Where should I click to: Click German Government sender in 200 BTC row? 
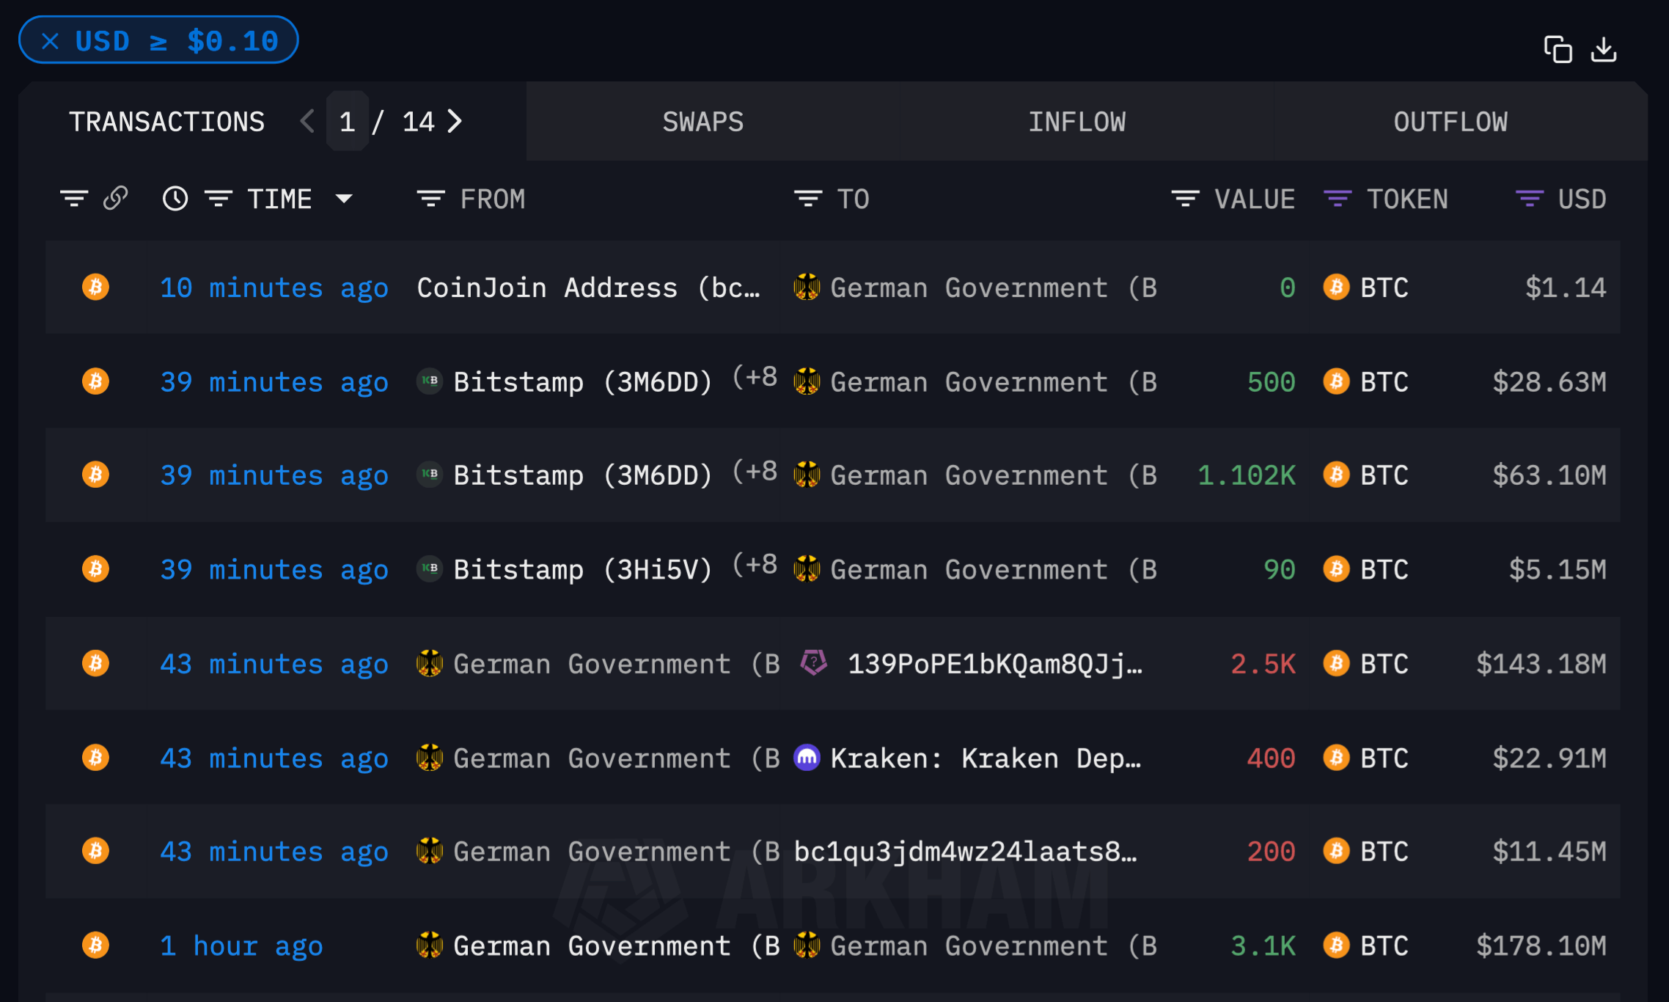(x=617, y=852)
